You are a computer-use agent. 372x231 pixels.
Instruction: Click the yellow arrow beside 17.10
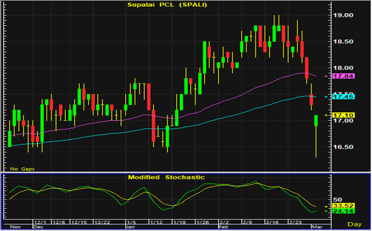pos(326,115)
